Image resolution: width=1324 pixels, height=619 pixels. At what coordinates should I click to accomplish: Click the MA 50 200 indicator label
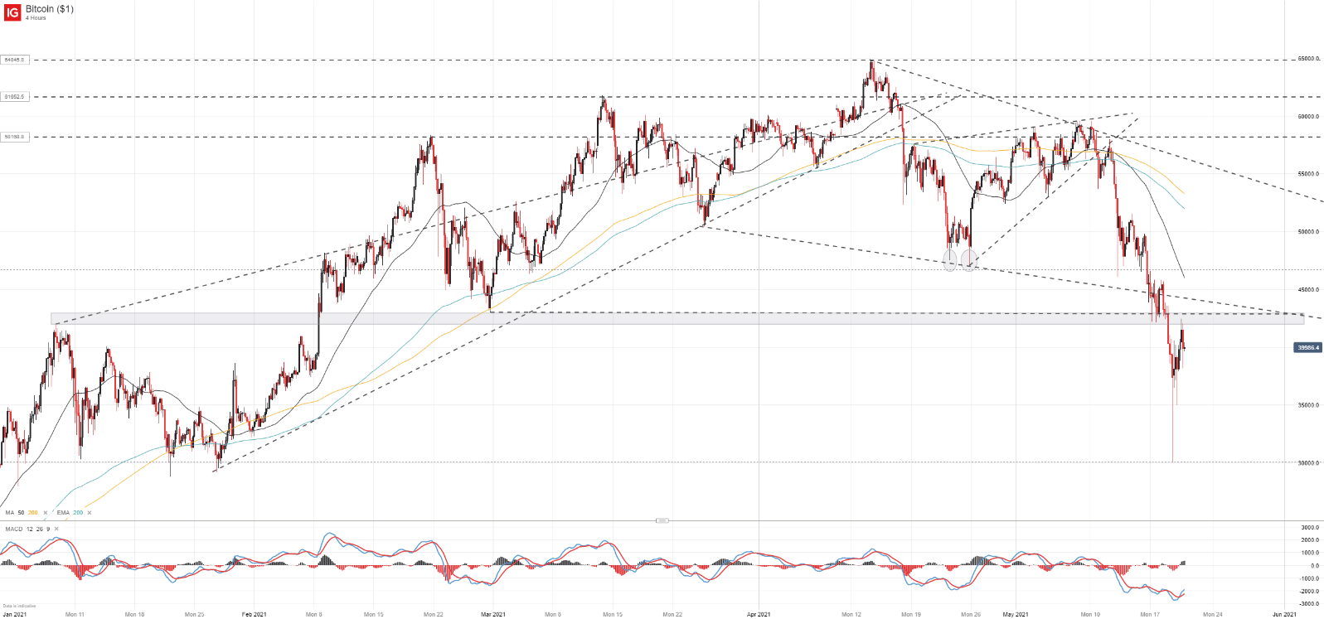click(x=22, y=513)
